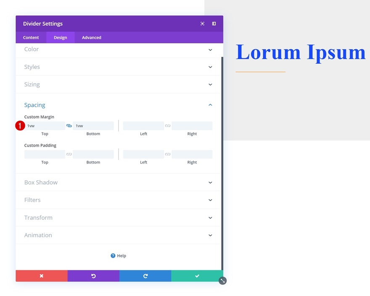Viewport: 370px width, 296px height.
Task: Collapse the Spacing section chevron
Action: [210, 105]
